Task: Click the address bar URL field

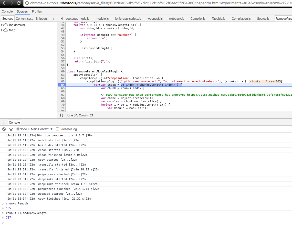Action: (x=161, y=3)
